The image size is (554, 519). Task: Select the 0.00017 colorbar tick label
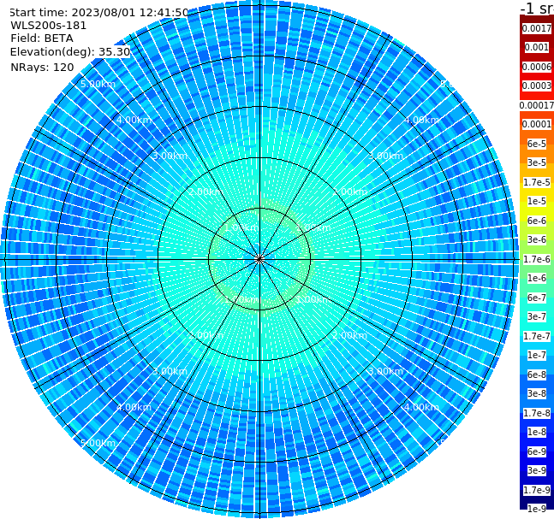click(x=537, y=105)
